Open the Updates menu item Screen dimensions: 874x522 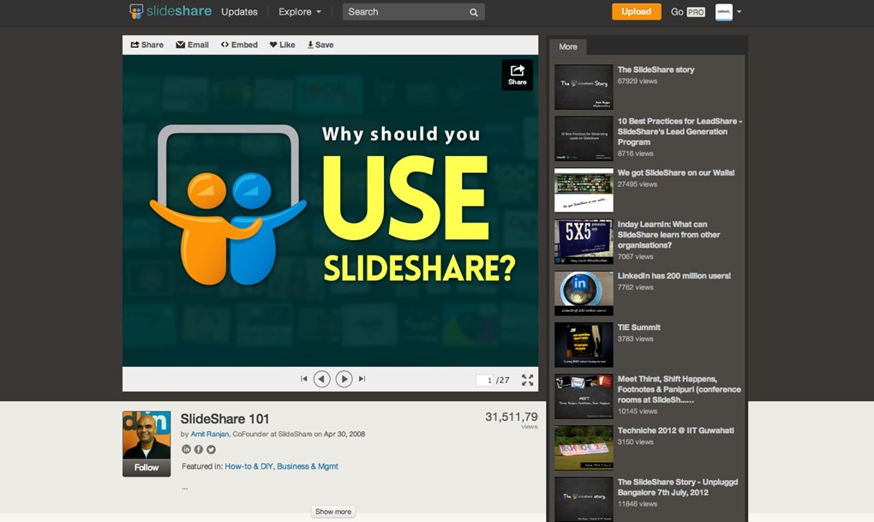tap(239, 12)
